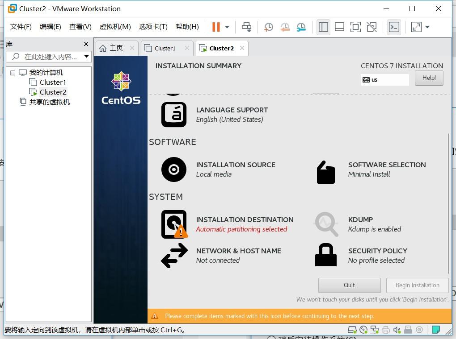Open the 虚拟机(M) menu
The height and width of the screenshot is (339, 456).
click(x=115, y=27)
